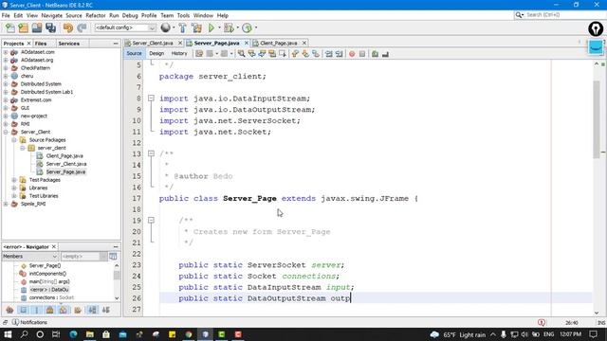Open the Run Project dropdown arrow
607x341 pixels.
coord(219,27)
